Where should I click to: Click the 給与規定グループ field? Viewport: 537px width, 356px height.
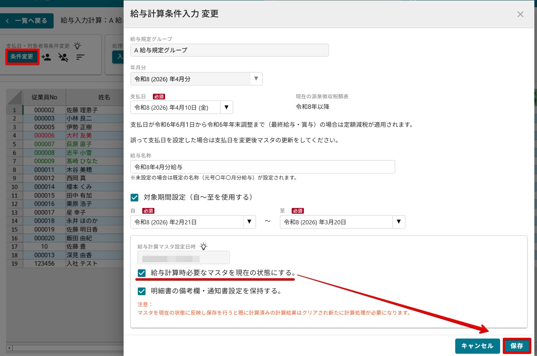(229, 50)
